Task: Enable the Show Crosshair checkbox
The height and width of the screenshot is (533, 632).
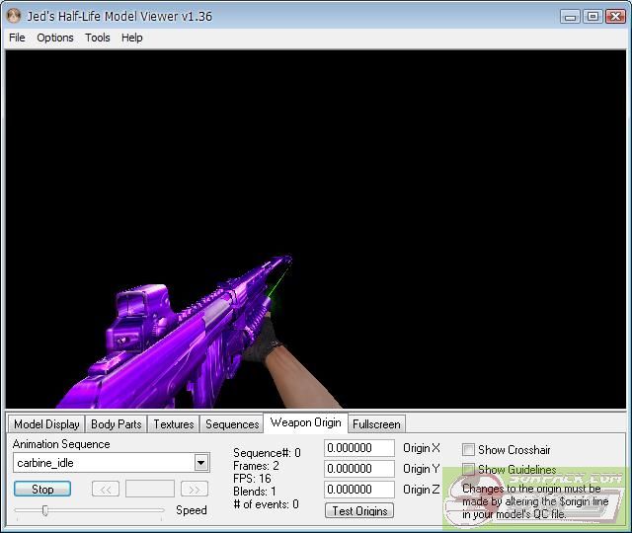Action: (x=469, y=450)
